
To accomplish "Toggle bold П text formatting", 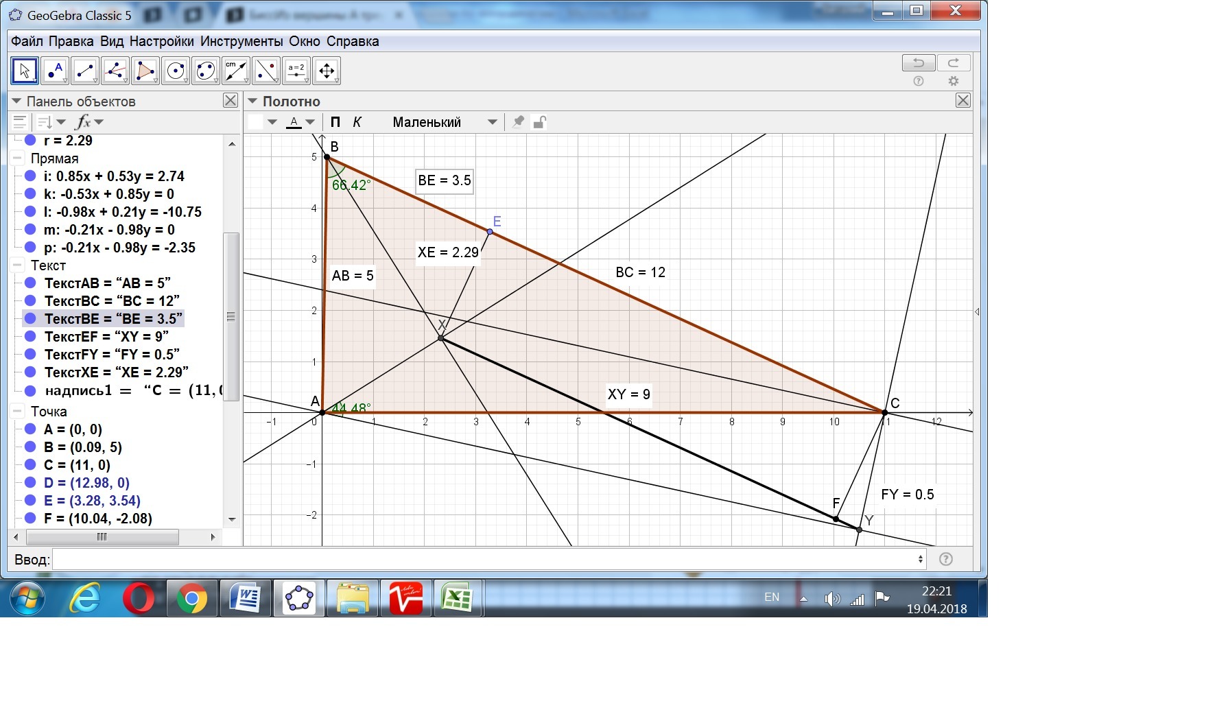I will 335,122.
